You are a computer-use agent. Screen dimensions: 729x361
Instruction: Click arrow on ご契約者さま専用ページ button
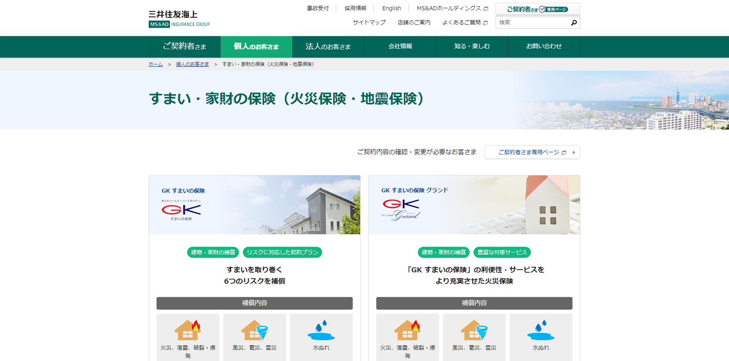(574, 153)
